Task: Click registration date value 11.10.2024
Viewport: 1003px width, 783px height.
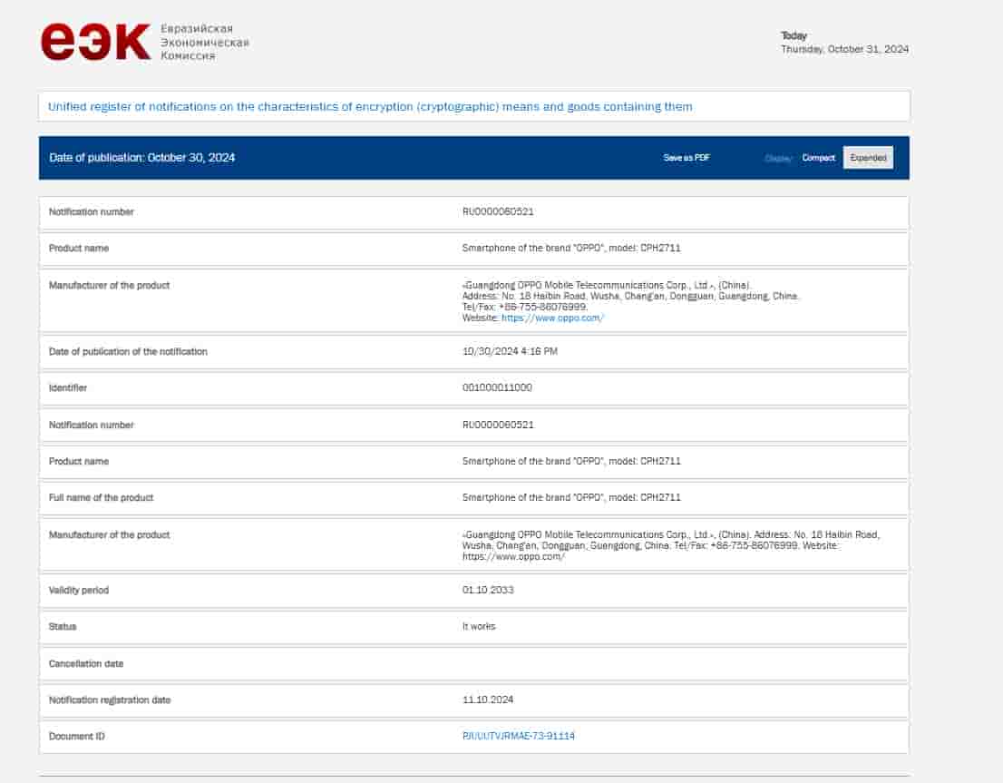Action: [x=488, y=700]
